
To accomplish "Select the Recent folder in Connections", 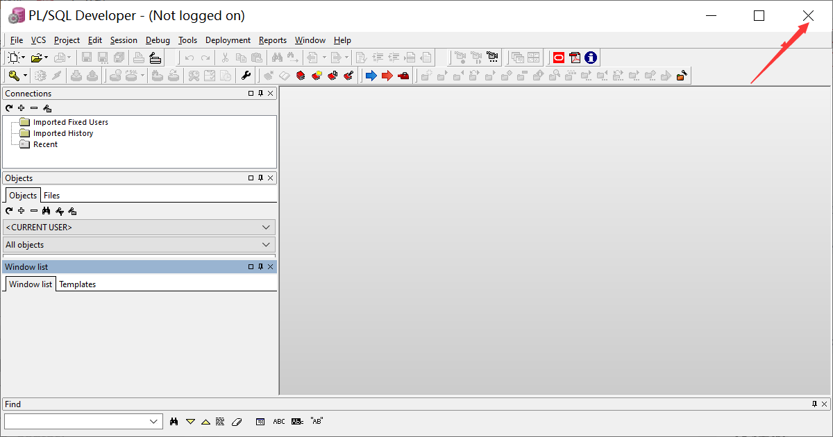I will coord(39,144).
